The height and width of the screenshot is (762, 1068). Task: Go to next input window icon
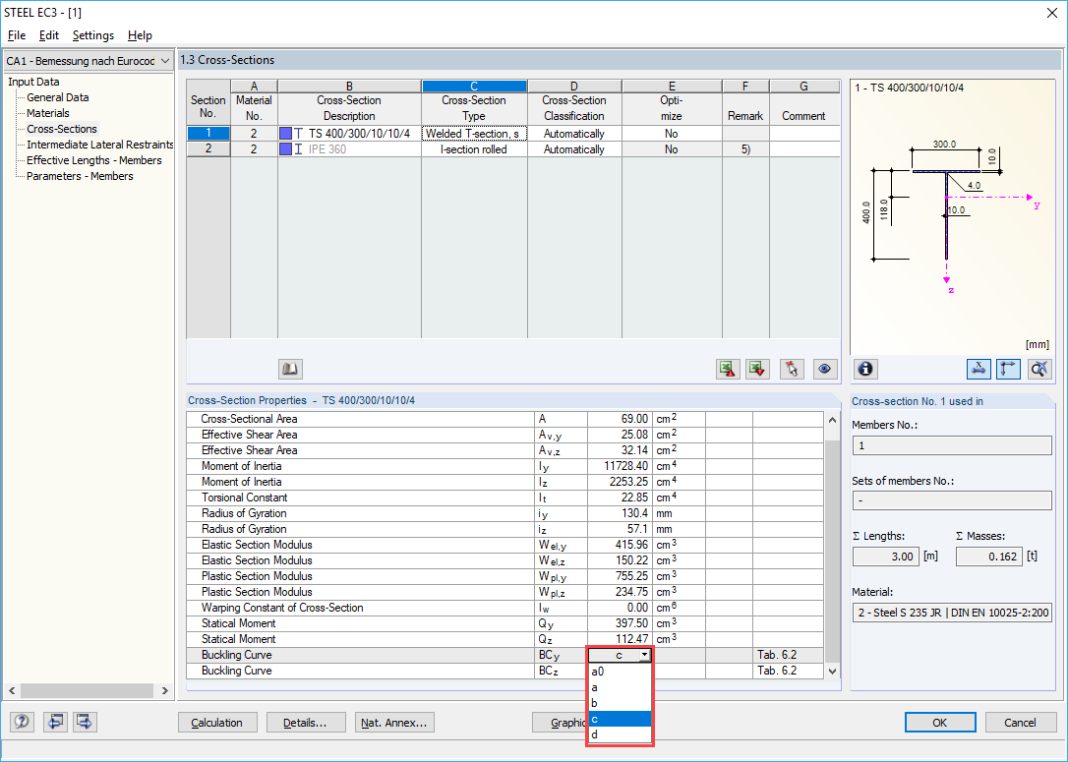85,721
